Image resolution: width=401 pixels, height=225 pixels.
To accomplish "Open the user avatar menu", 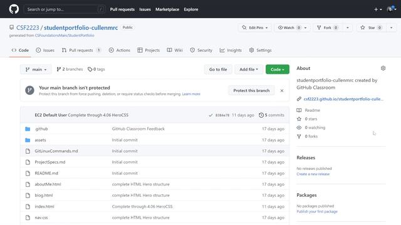I will 392,9.
